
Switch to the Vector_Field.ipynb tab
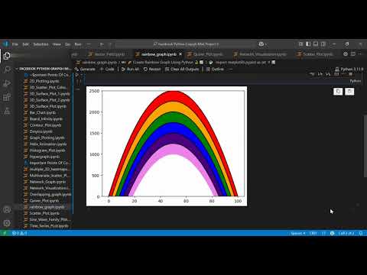point(107,54)
